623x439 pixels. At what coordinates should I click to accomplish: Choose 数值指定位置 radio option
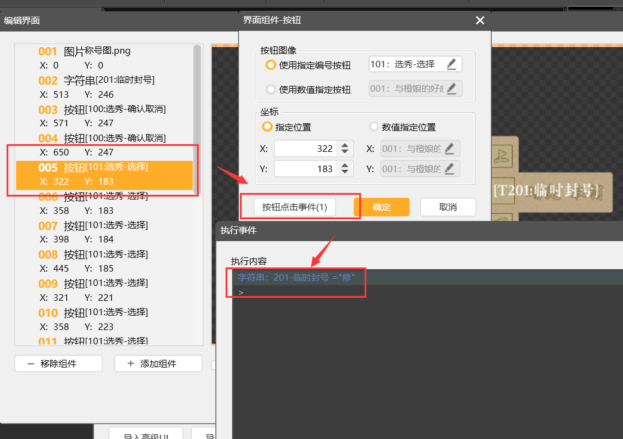(374, 127)
